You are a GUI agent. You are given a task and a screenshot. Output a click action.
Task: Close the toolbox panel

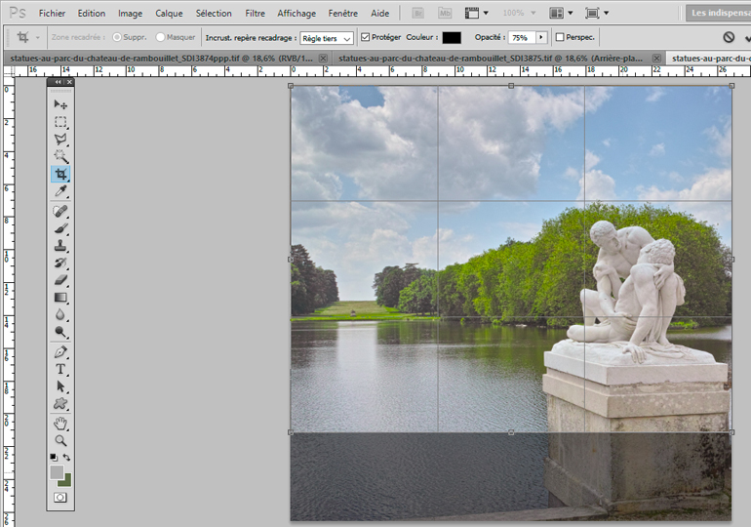tap(69, 82)
